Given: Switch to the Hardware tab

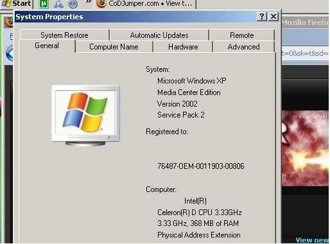Looking at the screenshot, I should tap(183, 47).
